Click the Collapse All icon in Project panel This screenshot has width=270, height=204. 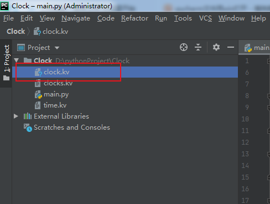[198, 47]
